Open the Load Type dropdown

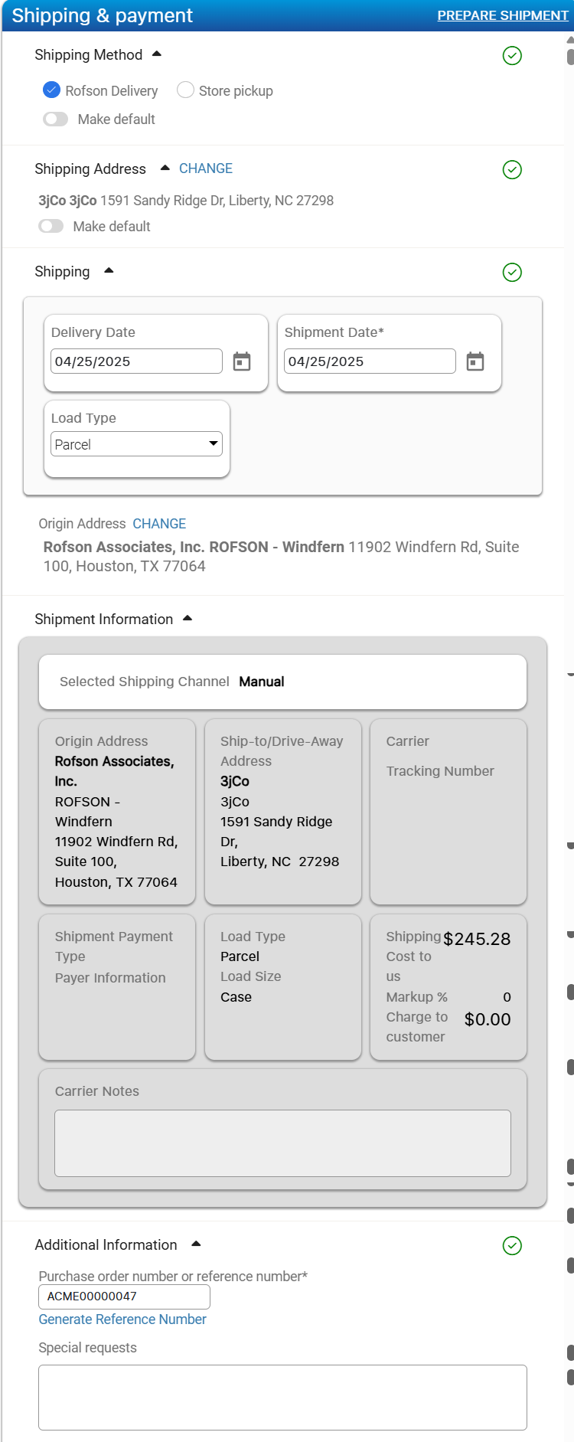click(x=136, y=444)
